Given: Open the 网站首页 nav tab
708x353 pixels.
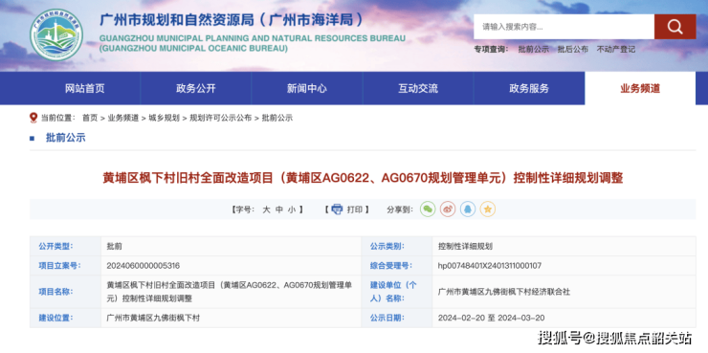Looking at the screenshot, I should click(x=85, y=88).
